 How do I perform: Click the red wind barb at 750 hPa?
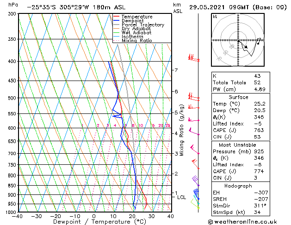195,164
